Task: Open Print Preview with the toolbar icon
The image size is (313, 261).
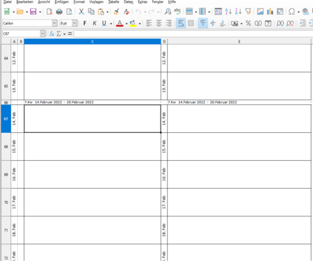Action: [69, 11]
